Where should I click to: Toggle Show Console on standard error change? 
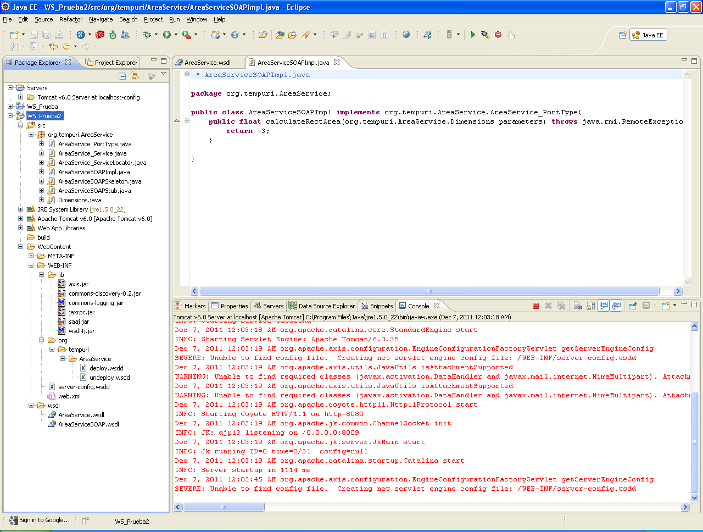pyautogui.click(x=616, y=306)
